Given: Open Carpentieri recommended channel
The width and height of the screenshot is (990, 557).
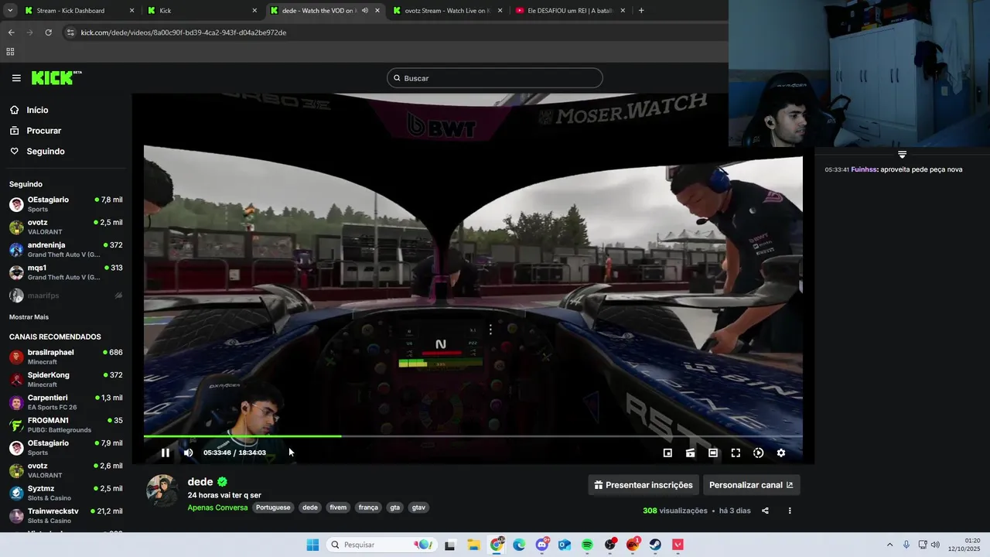Looking at the screenshot, I should point(66,402).
